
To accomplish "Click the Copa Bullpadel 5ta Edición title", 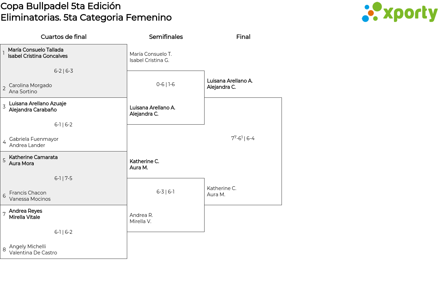I will point(61,6).
